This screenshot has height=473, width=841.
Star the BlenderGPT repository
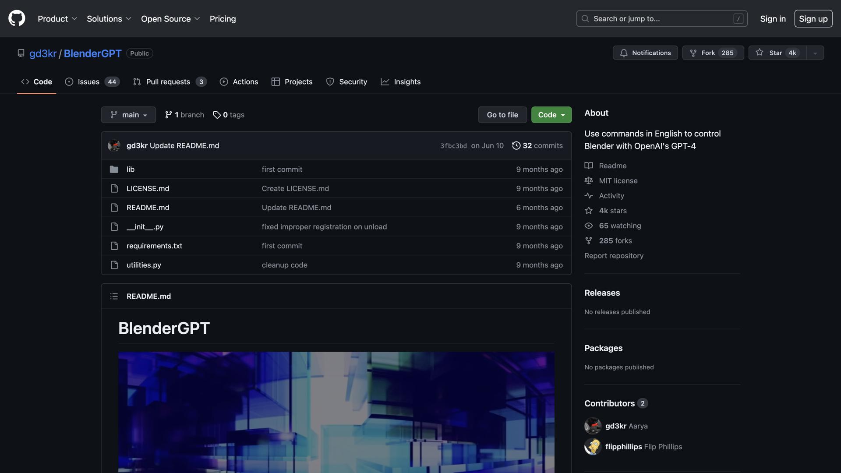point(777,53)
